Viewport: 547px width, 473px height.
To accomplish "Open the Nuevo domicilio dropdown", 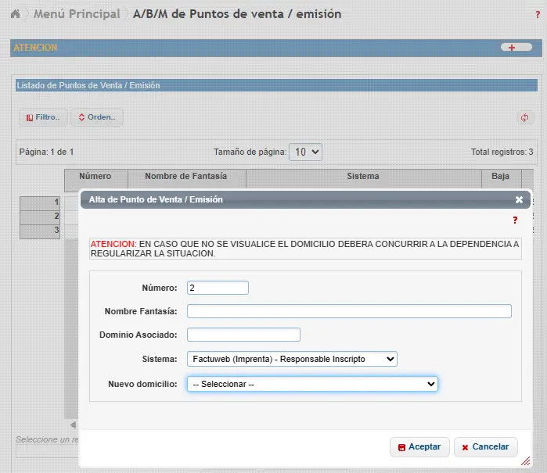I will point(311,384).
